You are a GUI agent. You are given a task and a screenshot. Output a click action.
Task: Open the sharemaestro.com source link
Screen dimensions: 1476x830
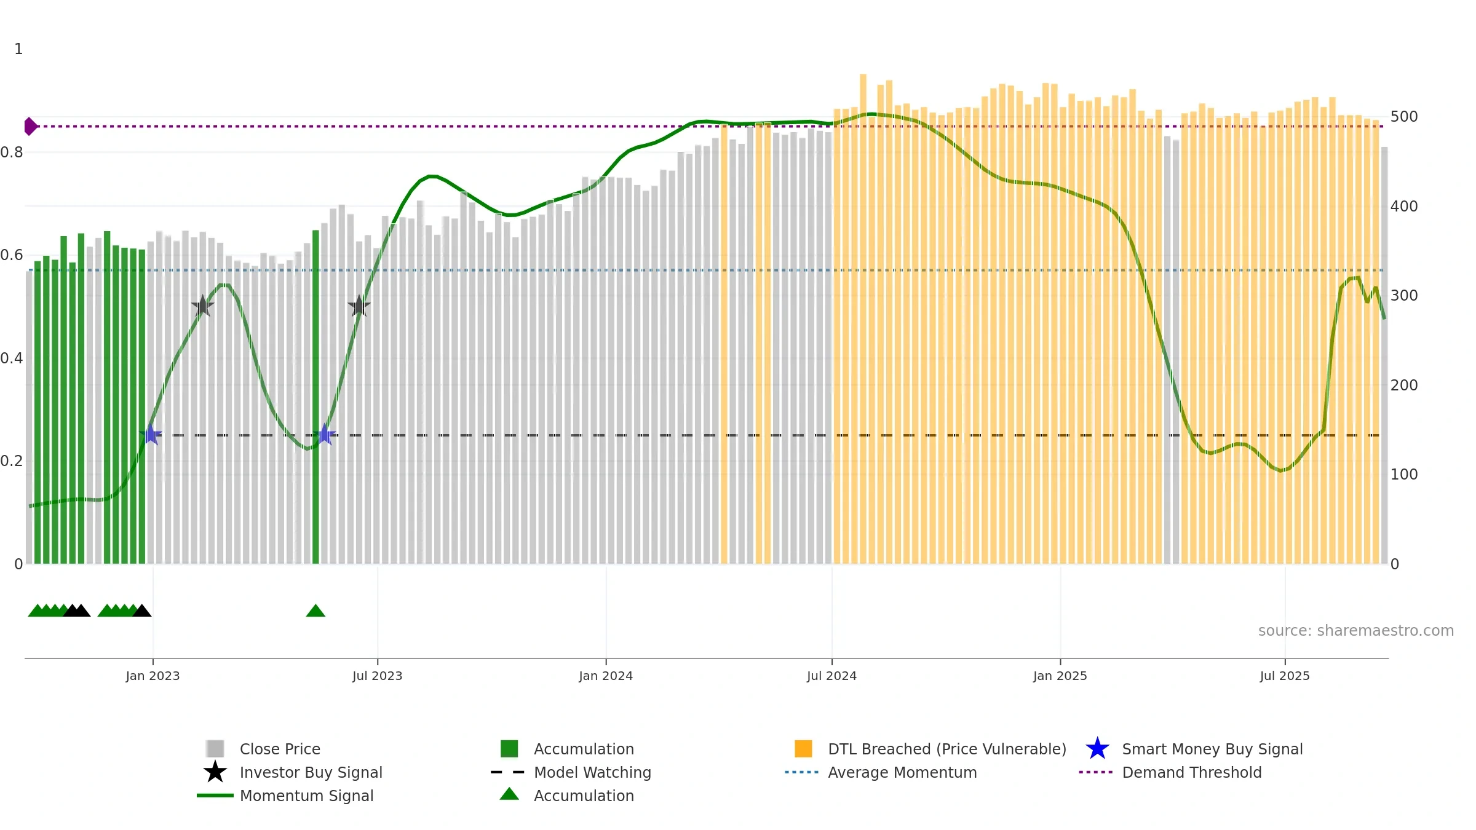tap(1355, 631)
